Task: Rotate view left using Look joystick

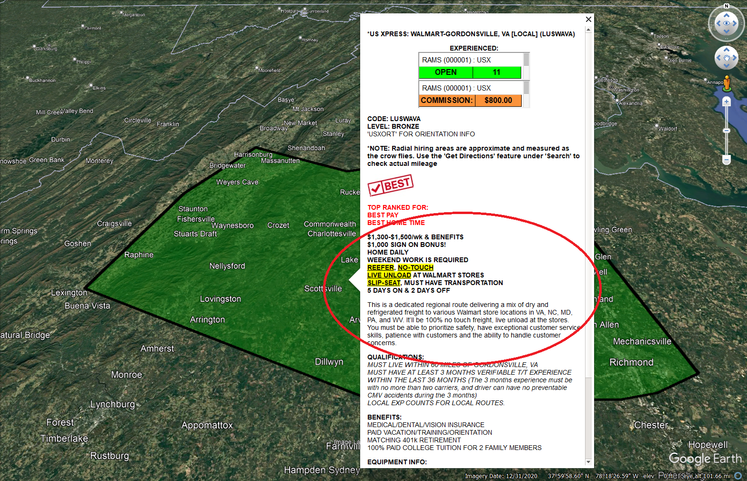Action: (x=718, y=23)
